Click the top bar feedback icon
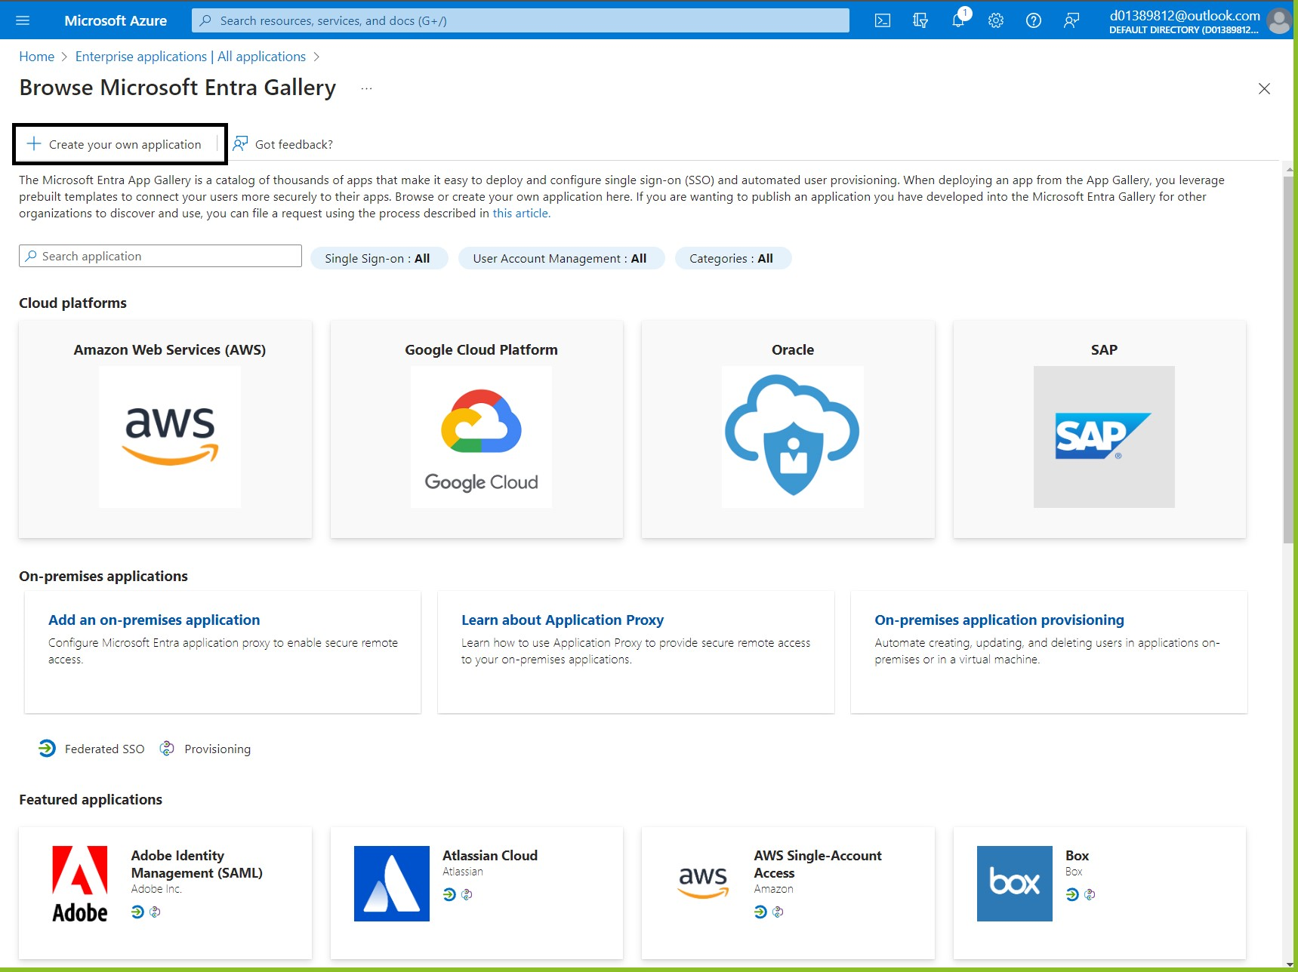1298x972 pixels. 1071,20
